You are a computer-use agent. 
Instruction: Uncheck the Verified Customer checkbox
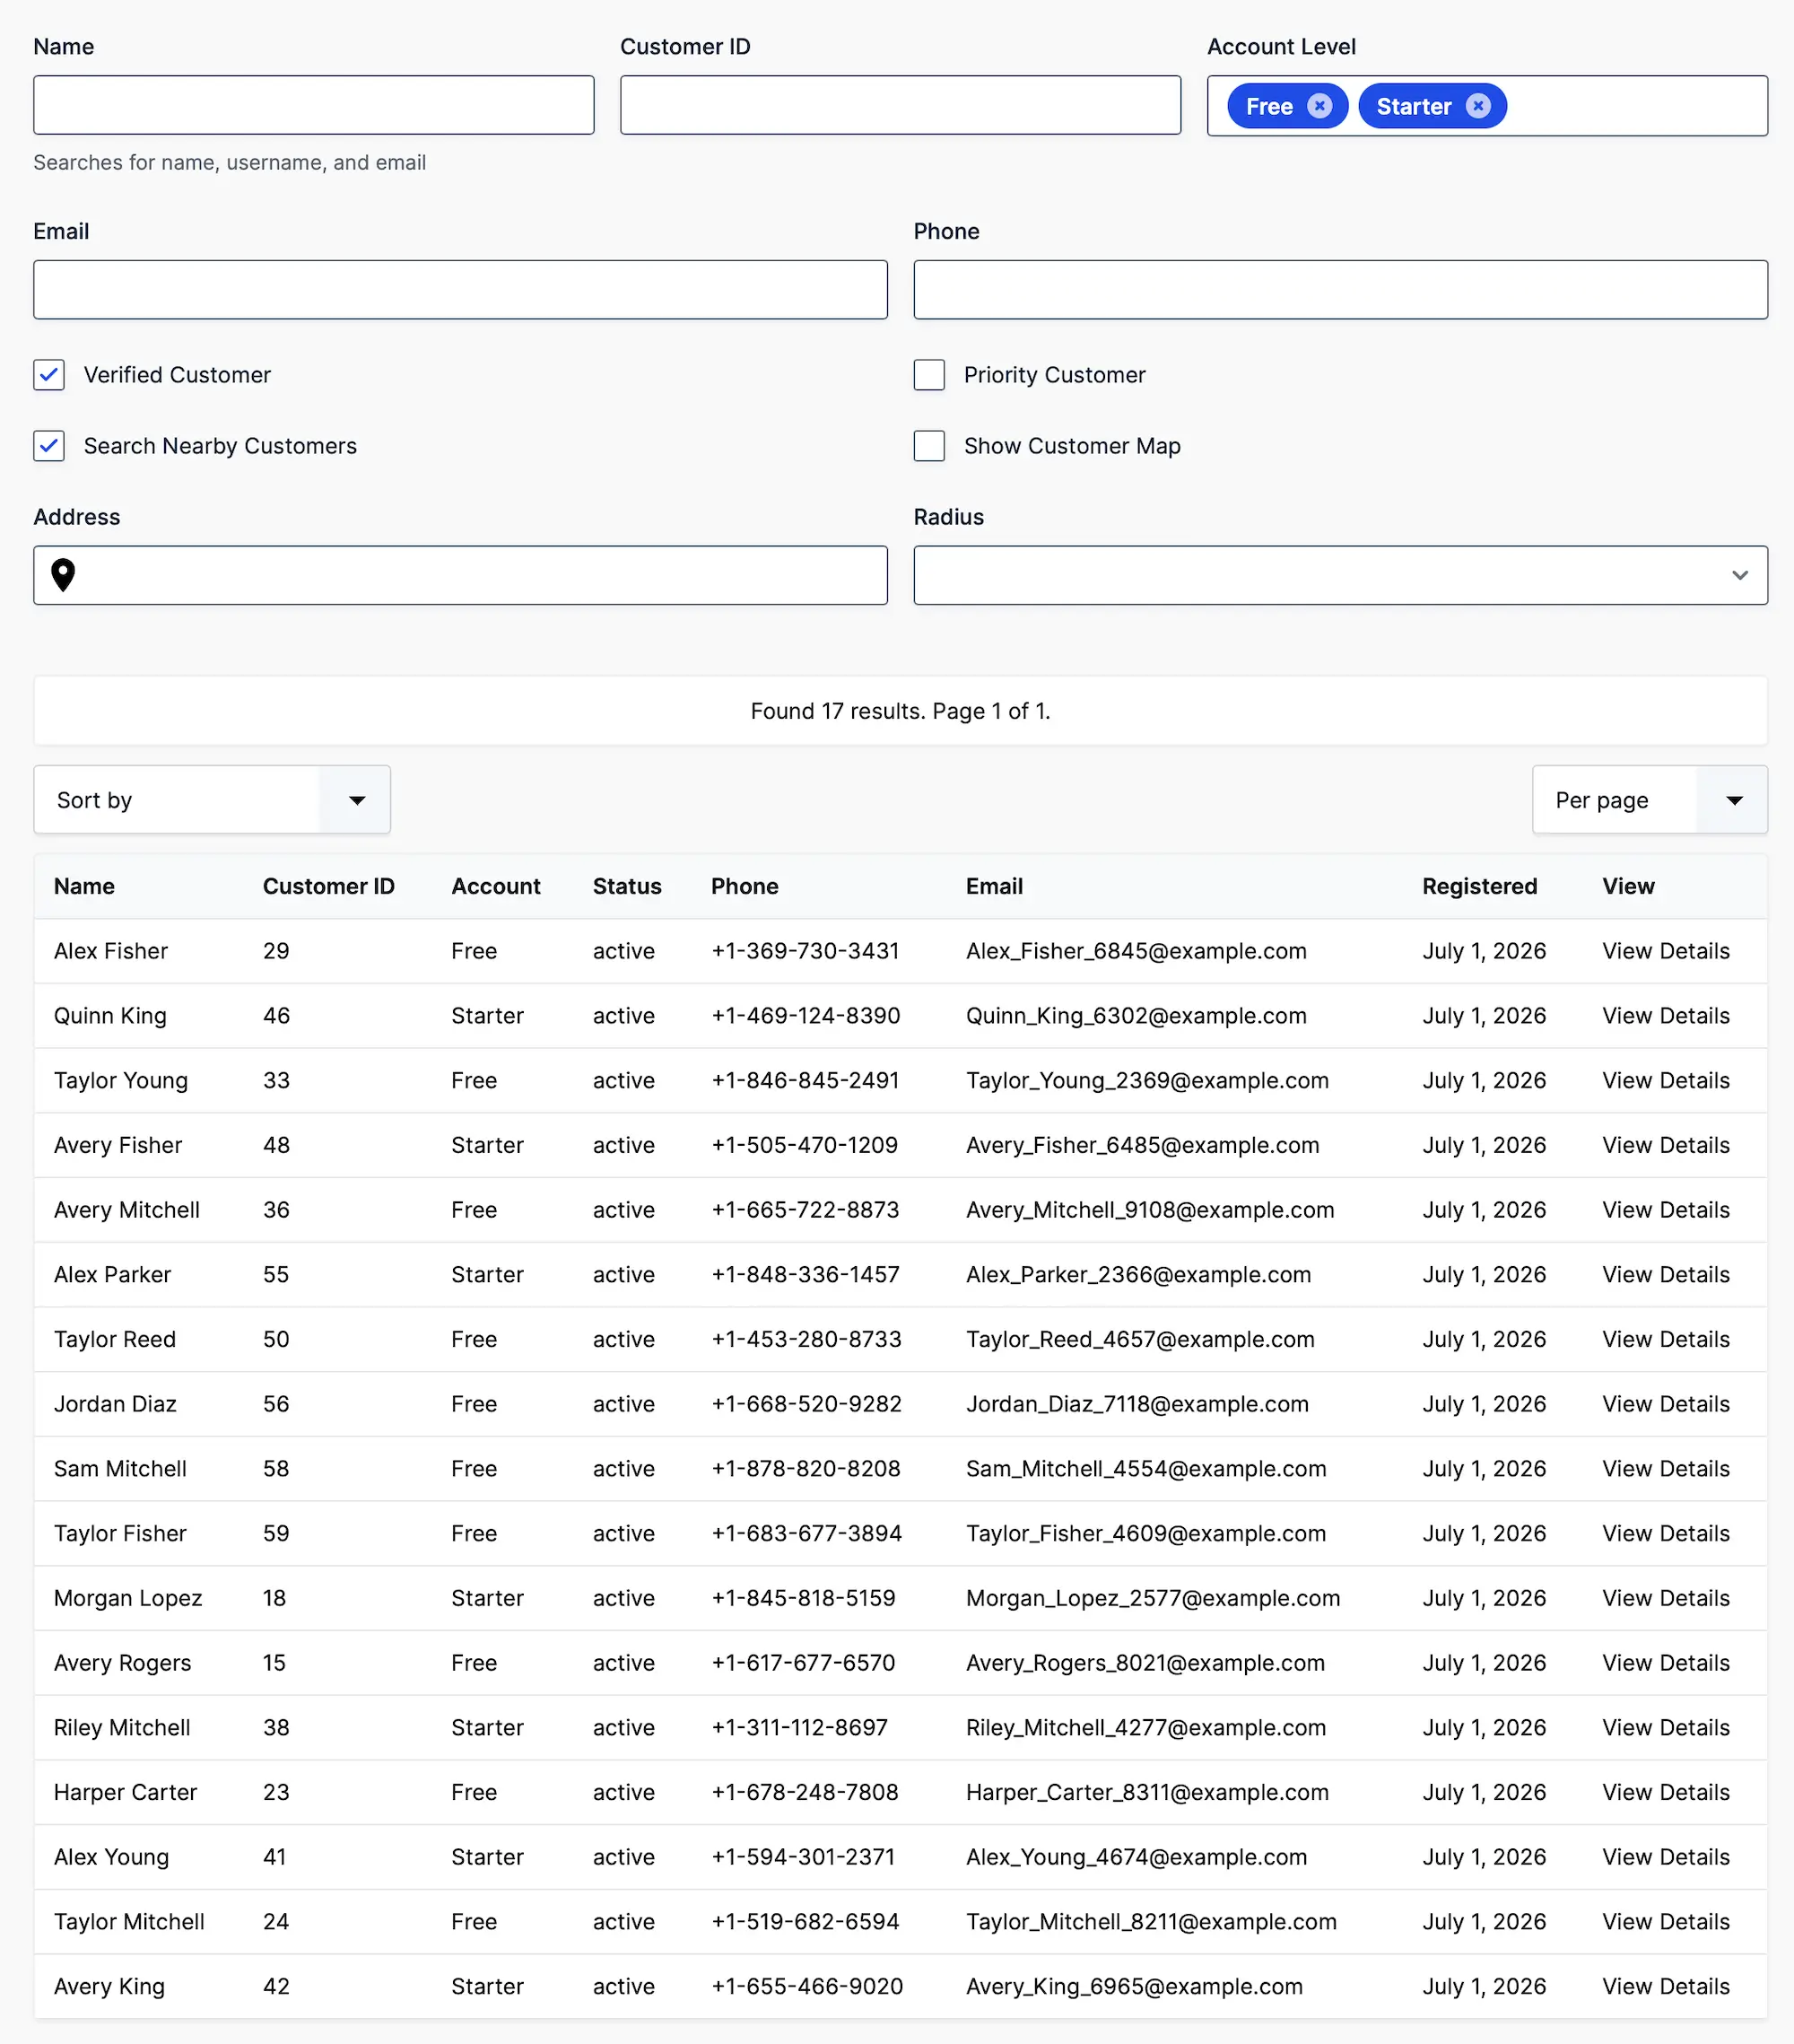(49, 375)
